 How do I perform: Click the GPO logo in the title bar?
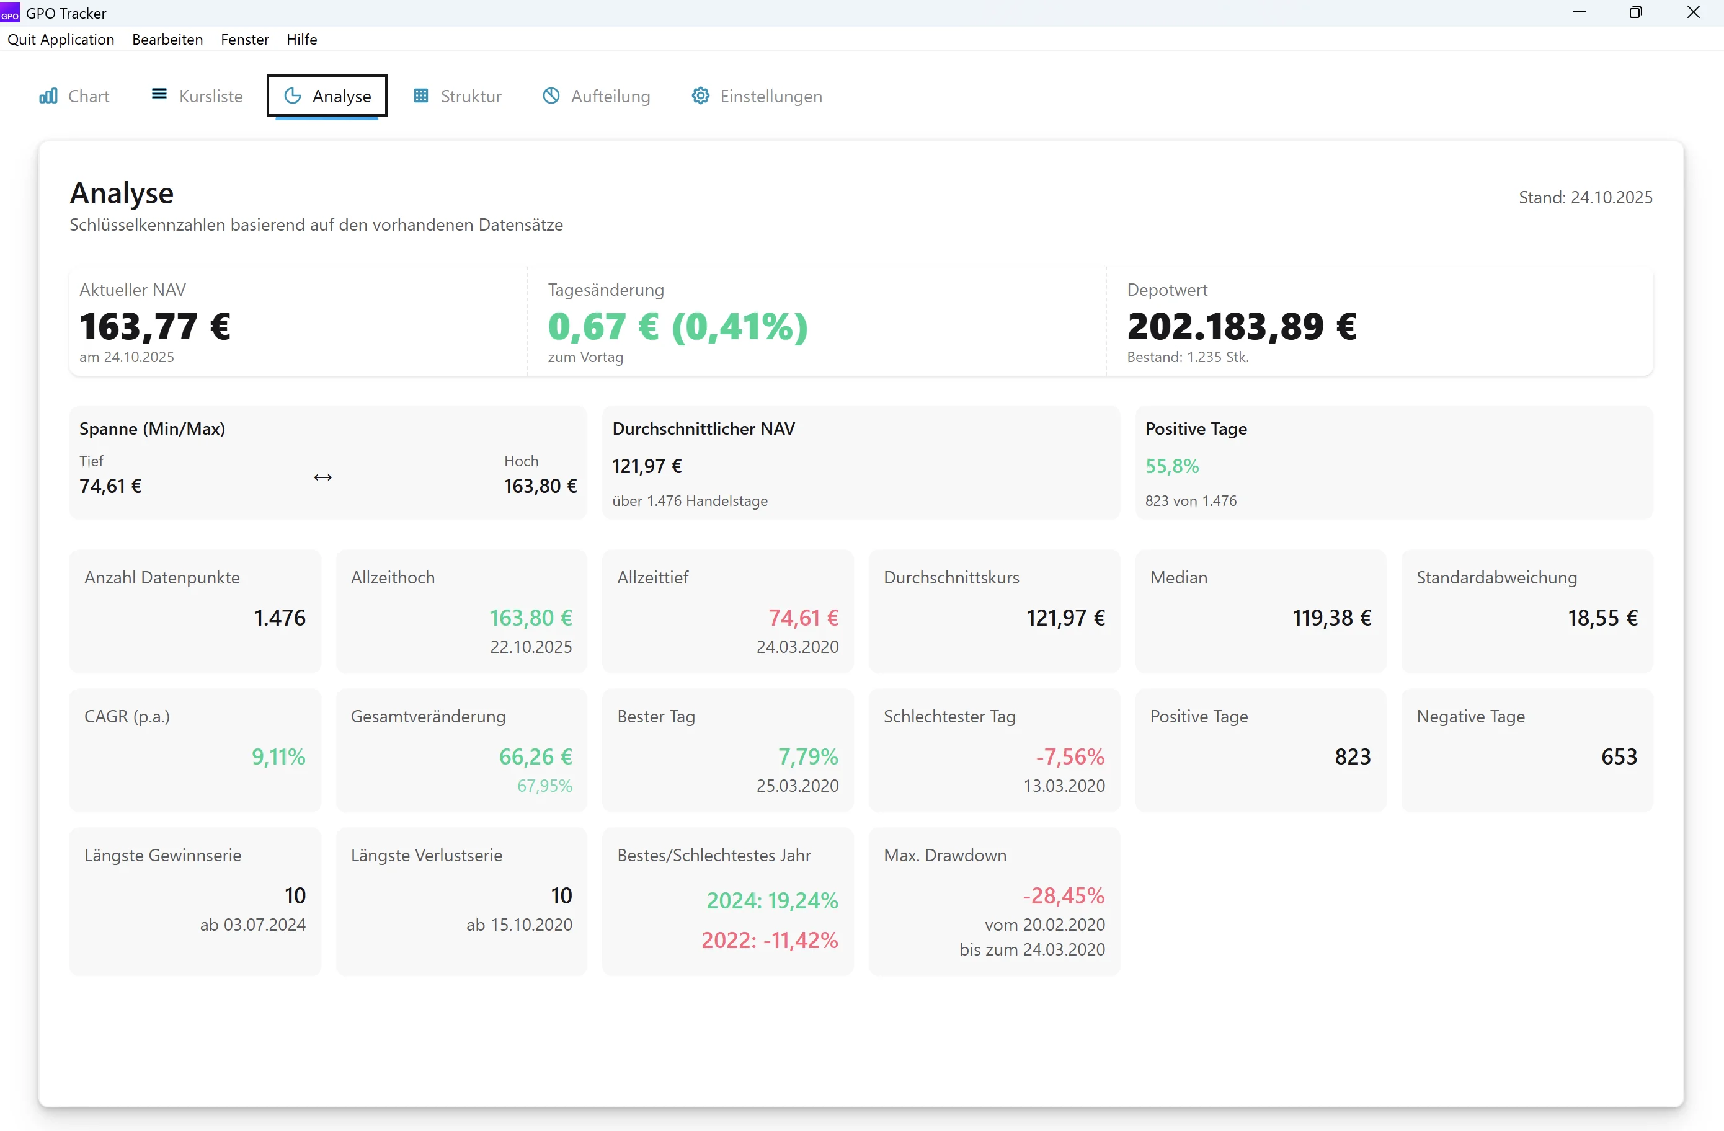(x=9, y=13)
